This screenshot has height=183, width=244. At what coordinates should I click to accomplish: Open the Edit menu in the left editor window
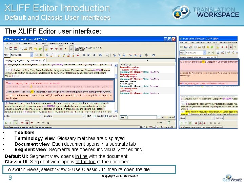[12, 43]
